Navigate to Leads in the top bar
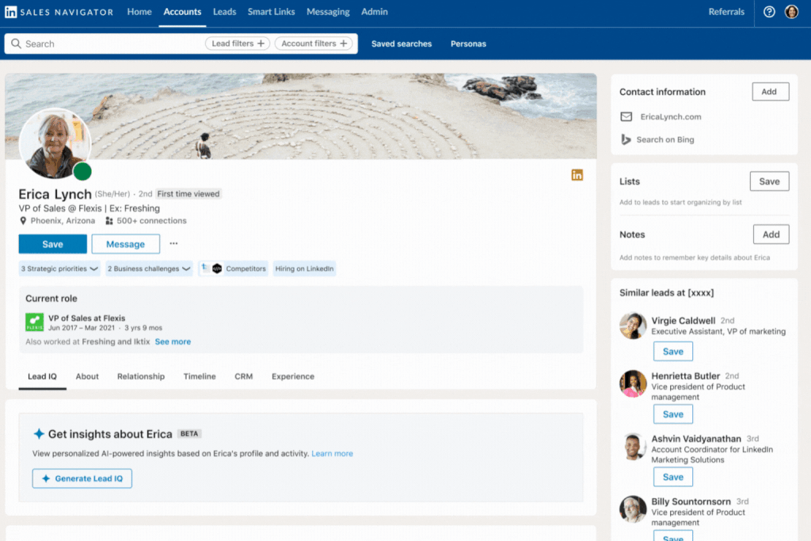The image size is (811, 541). click(x=224, y=12)
